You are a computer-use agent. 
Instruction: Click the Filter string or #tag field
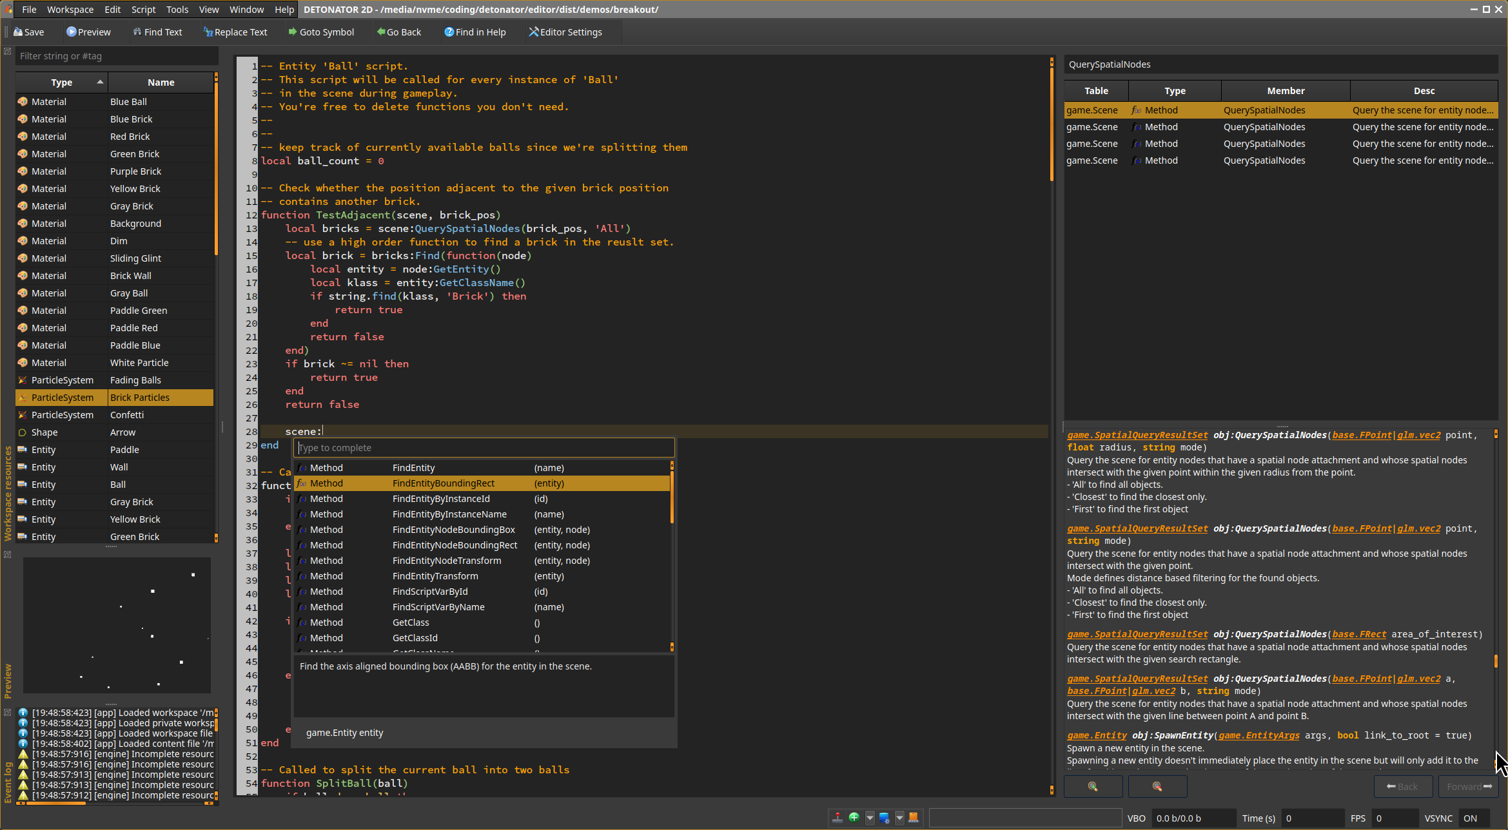pos(116,56)
